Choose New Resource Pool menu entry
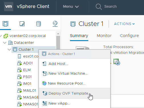Screen dimensions: 144x108 (x=75, y=83)
